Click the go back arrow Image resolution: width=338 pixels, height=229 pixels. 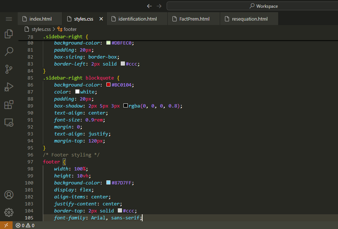(149, 6)
